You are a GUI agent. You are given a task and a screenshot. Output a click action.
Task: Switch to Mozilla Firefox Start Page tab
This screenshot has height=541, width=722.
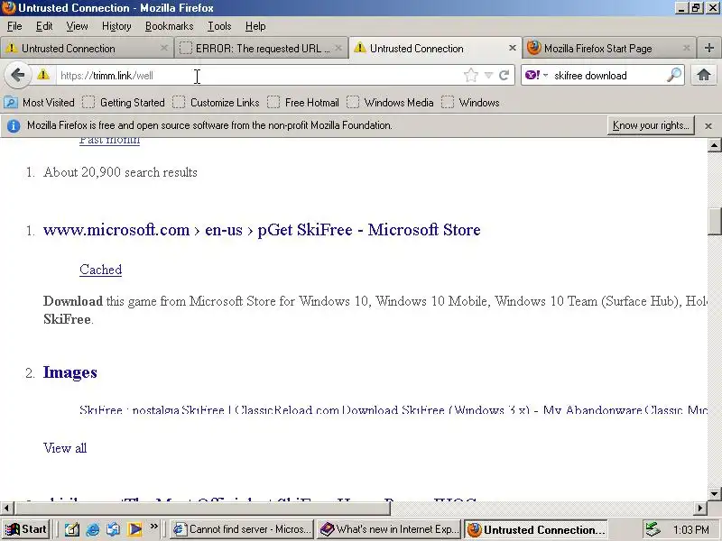[x=609, y=49]
